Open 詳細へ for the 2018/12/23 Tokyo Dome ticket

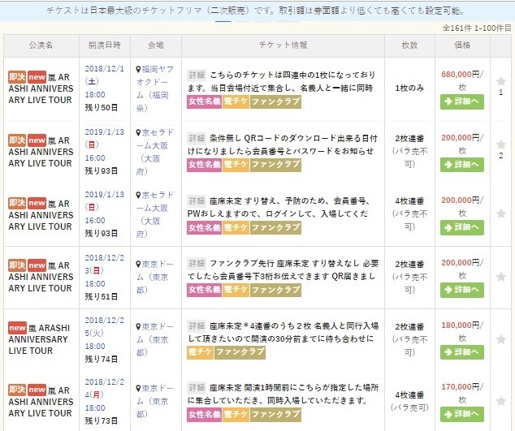pos(461,290)
